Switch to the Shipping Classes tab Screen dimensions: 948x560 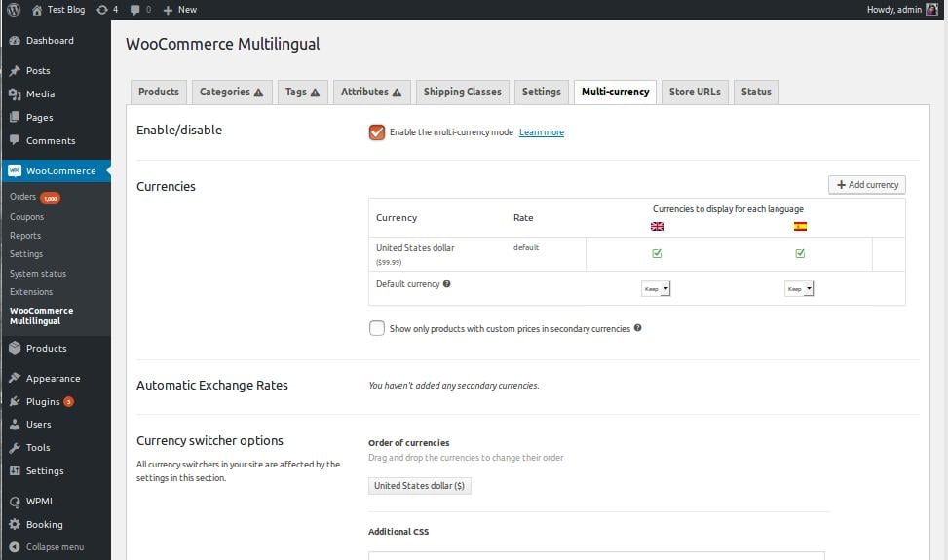click(x=463, y=92)
